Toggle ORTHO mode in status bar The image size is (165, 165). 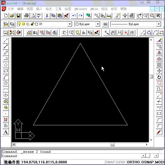click(133, 162)
